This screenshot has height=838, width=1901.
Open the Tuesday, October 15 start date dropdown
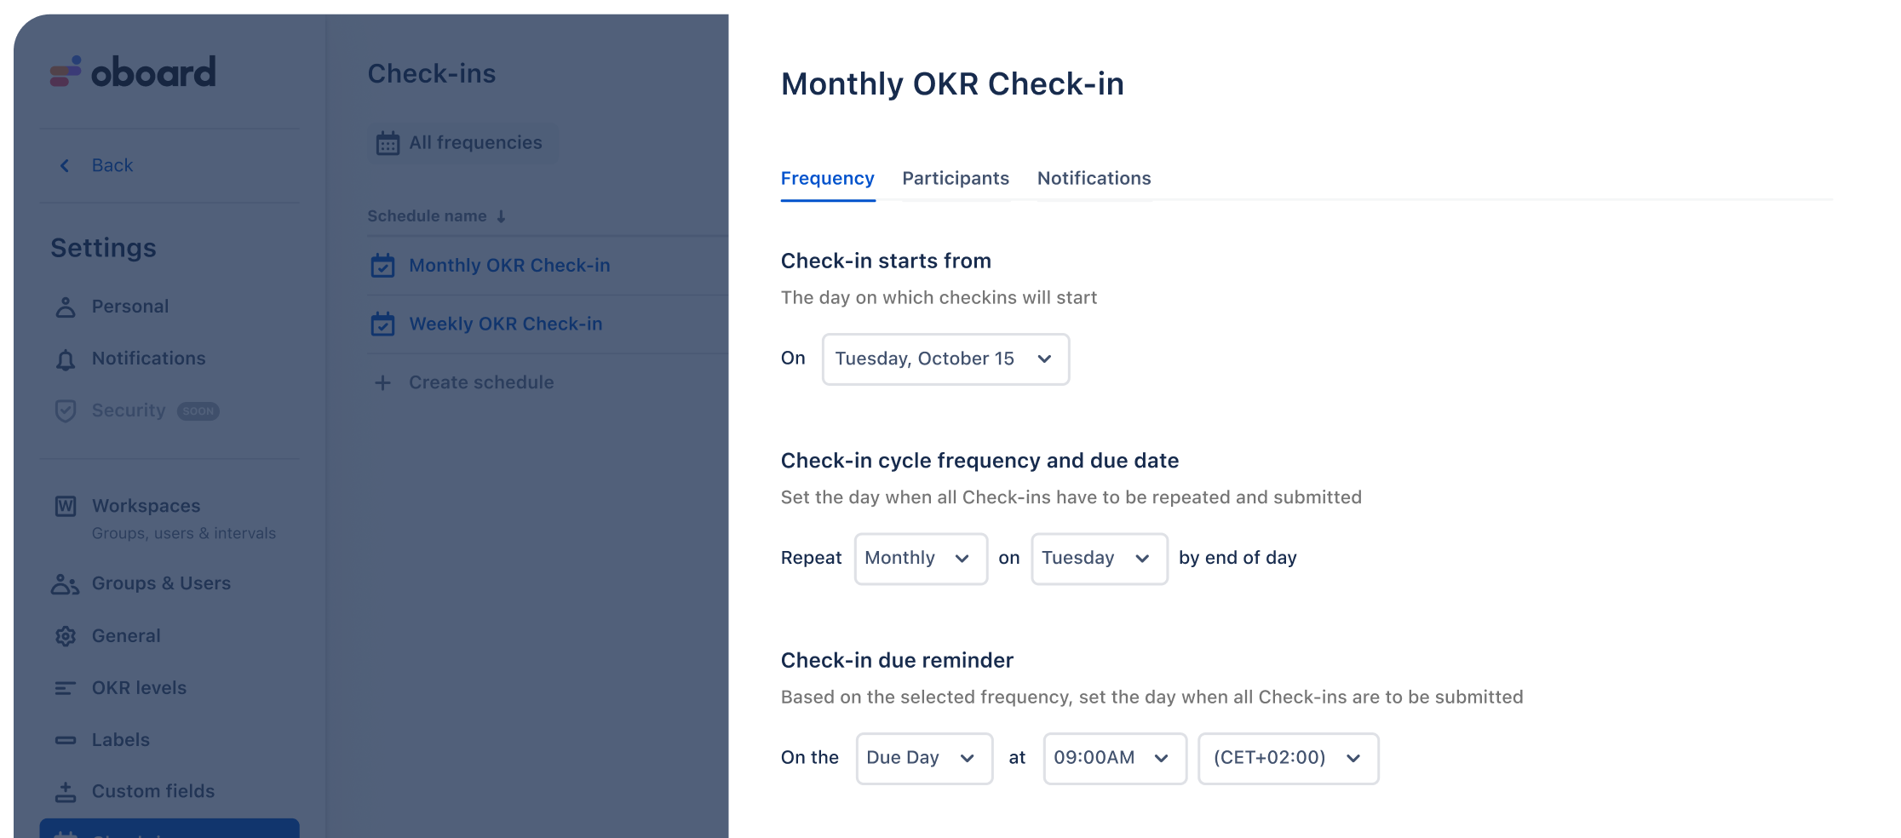(945, 359)
